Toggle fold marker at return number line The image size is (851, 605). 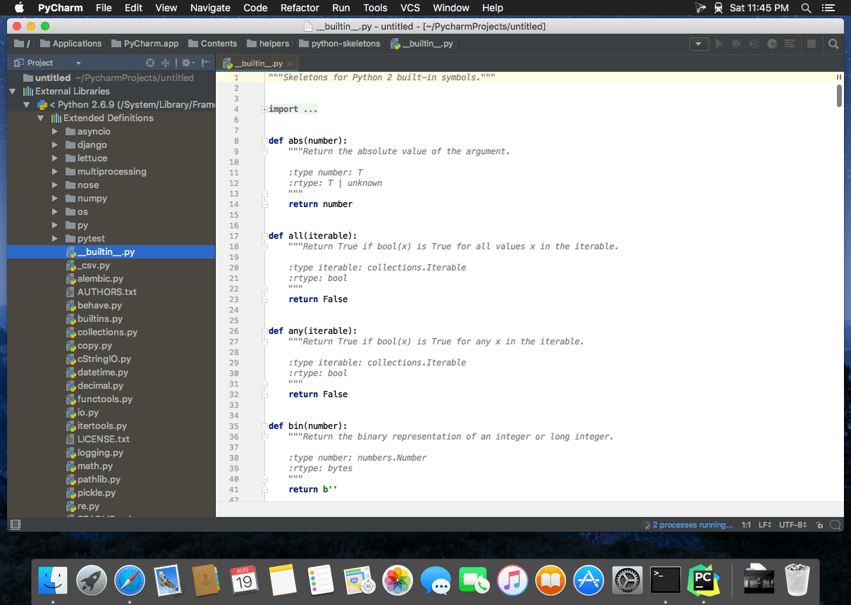[x=264, y=204]
